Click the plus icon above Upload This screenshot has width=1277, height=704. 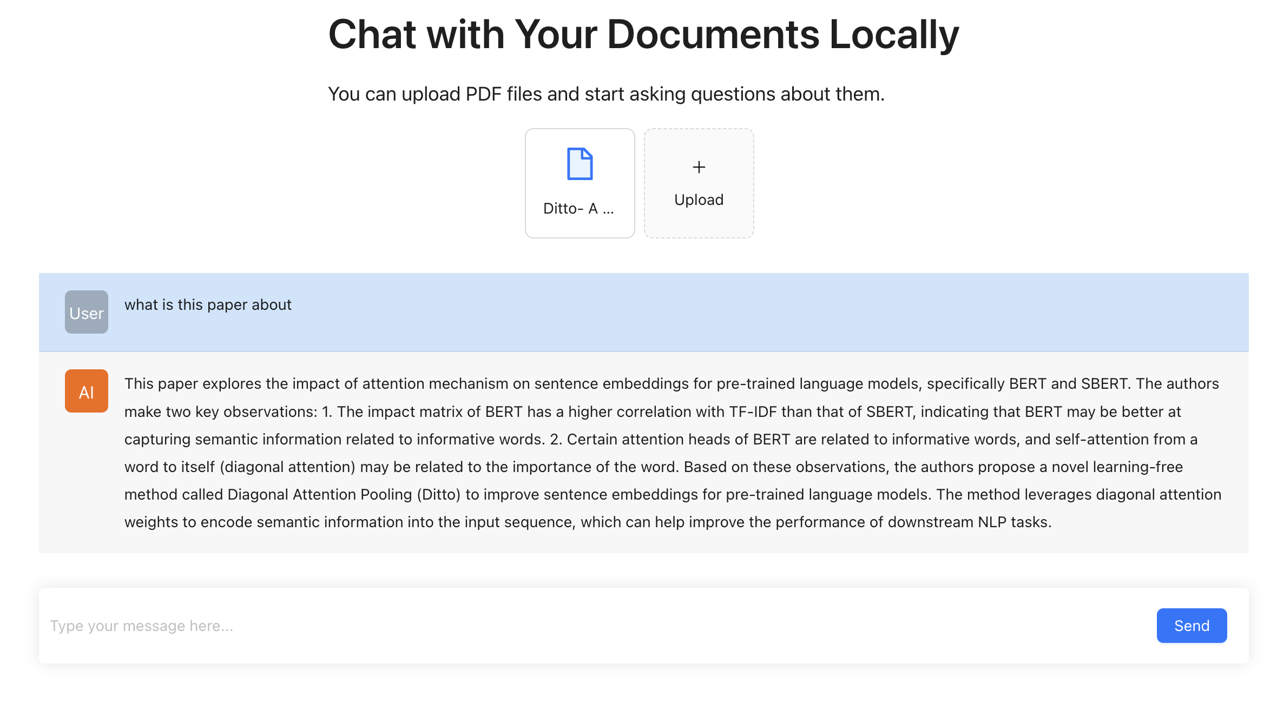pyautogui.click(x=699, y=167)
